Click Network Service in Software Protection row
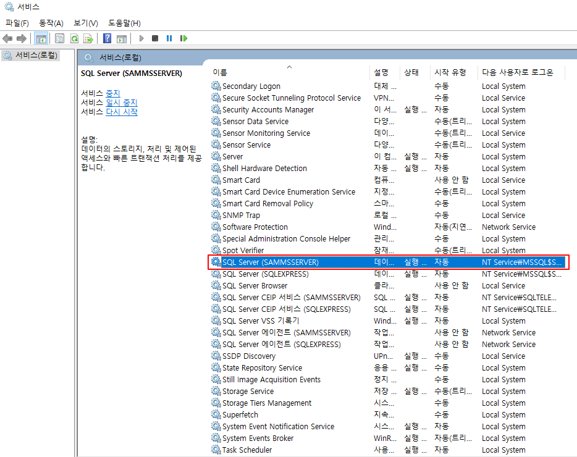577x457 pixels. pos(509,227)
